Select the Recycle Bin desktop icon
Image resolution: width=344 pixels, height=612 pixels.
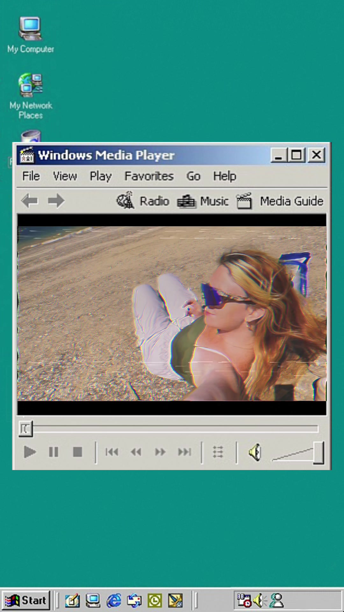(31, 136)
